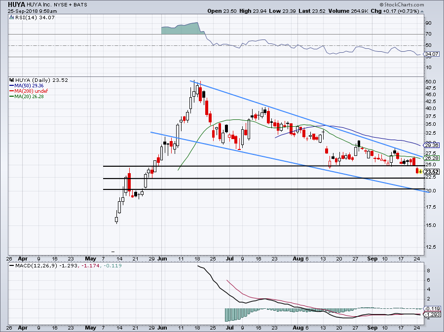Click the up-arrow icon after the change percent
Viewport: 444px width, 332px height.
pos(422,11)
